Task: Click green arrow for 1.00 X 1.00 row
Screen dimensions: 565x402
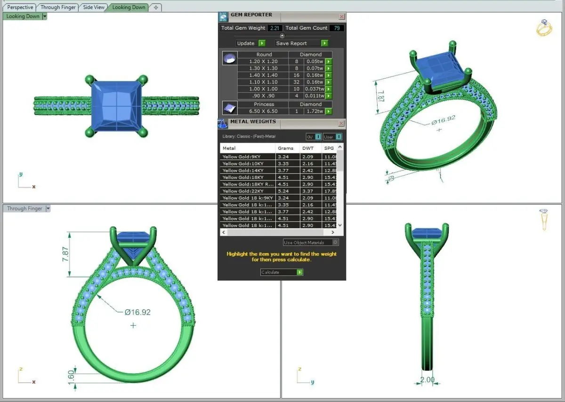Action: click(329, 89)
